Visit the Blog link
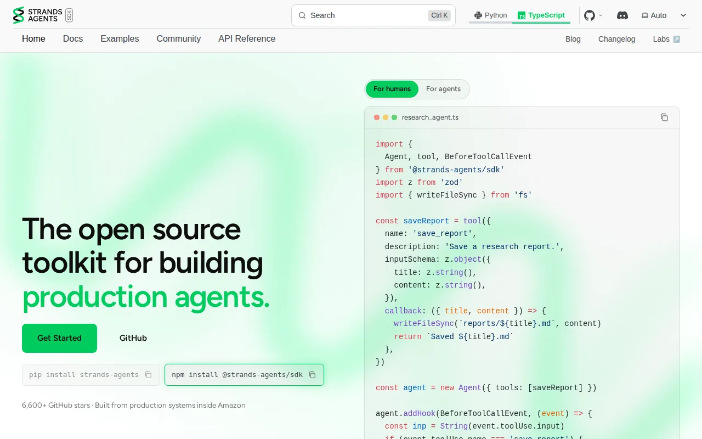Screen dimensions: 702x439 click(573, 39)
